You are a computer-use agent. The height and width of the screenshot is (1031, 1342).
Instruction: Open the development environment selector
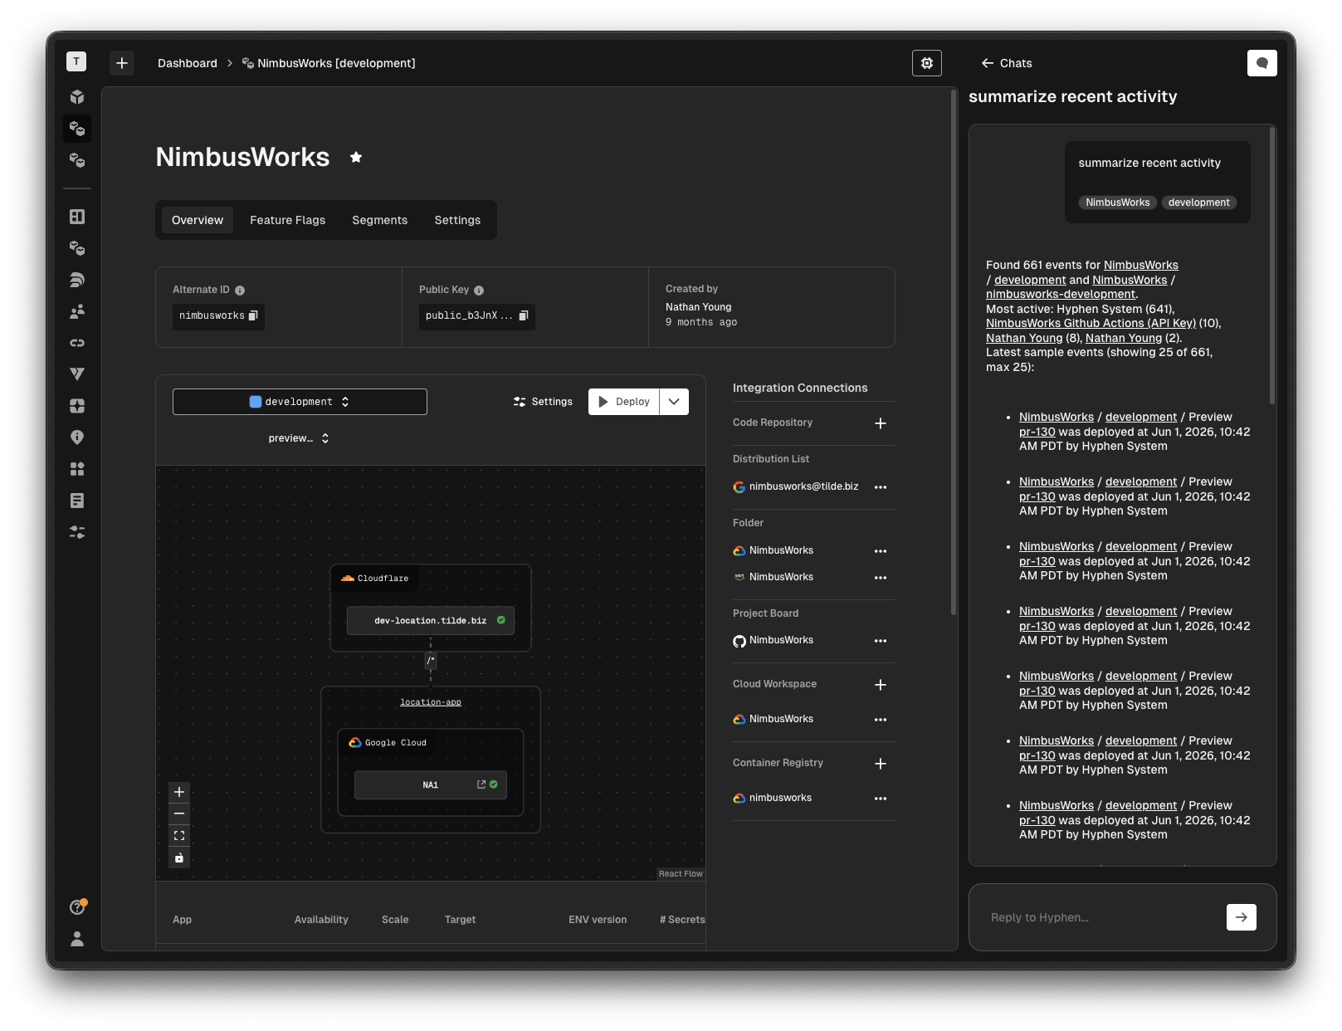(300, 402)
